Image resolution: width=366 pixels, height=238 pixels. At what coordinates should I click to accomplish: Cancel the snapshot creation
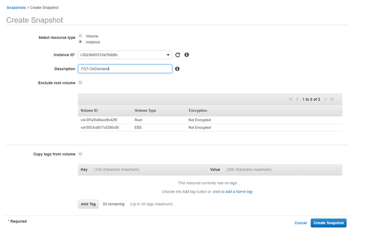click(x=300, y=223)
